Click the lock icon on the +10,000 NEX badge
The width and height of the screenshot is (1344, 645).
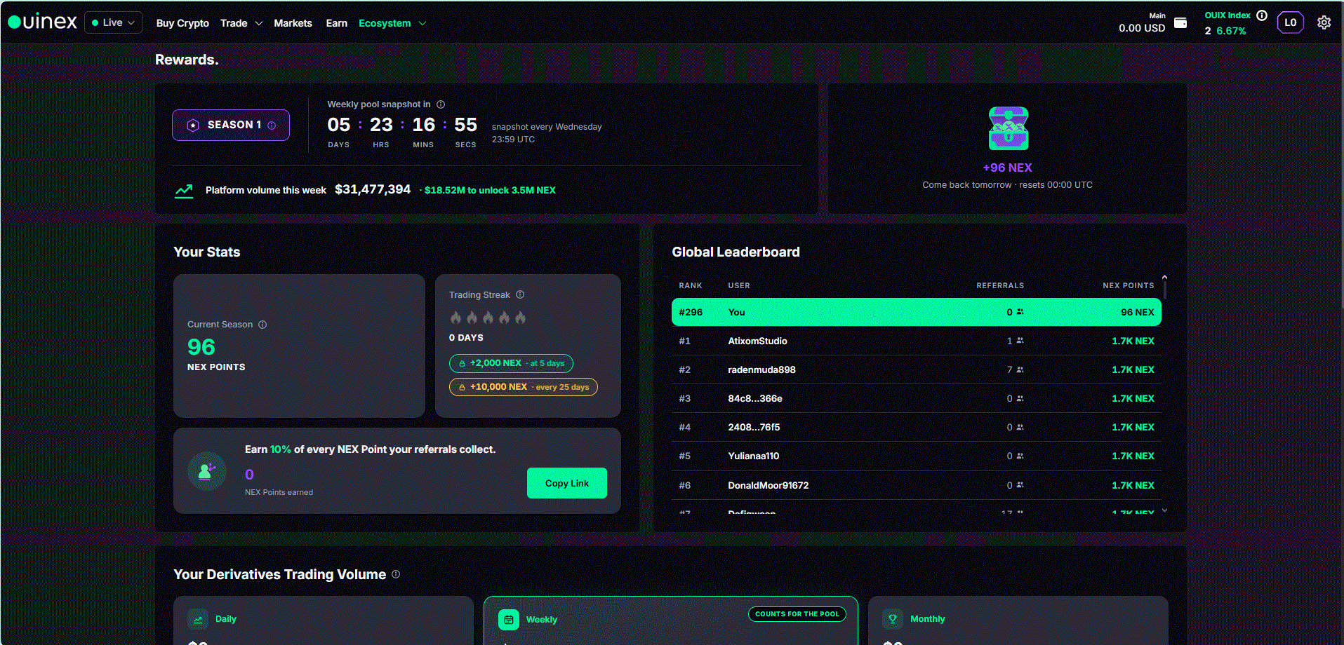[x=462, y=387]
